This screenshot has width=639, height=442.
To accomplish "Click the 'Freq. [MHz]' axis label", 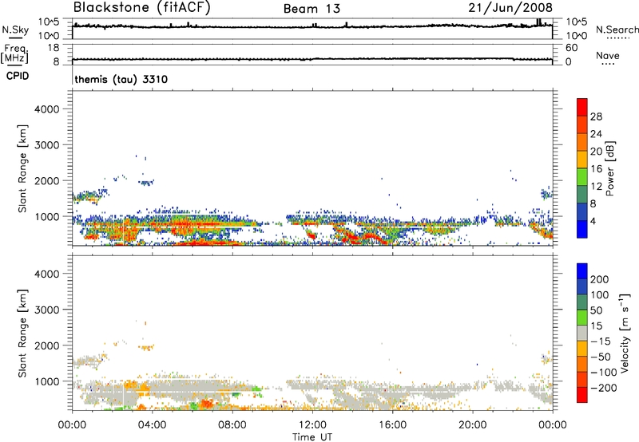I will pos(14,53).
